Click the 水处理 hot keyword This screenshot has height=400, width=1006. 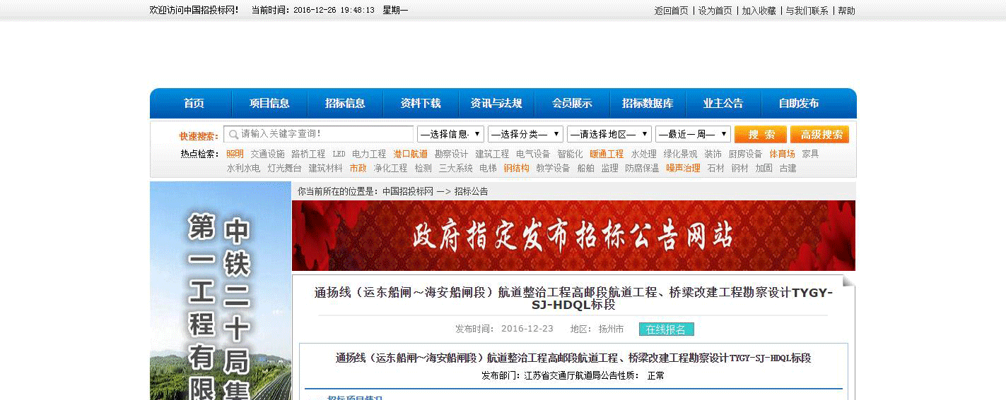[x=643, y=154]
